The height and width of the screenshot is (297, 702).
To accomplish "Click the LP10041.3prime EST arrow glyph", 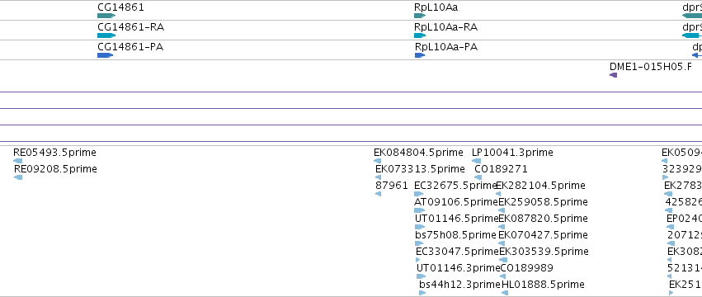I will pos(476,161).
